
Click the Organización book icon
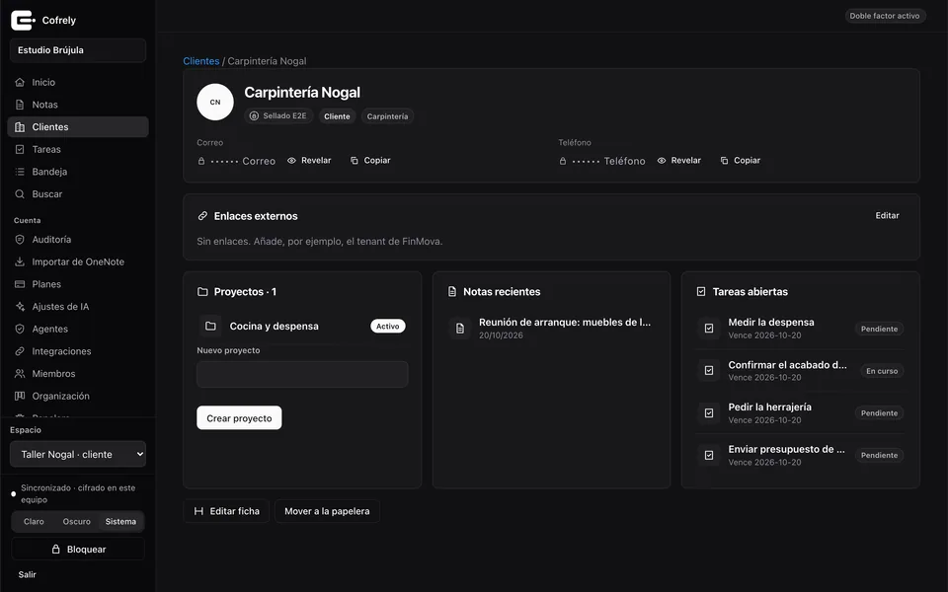(20, 396)
